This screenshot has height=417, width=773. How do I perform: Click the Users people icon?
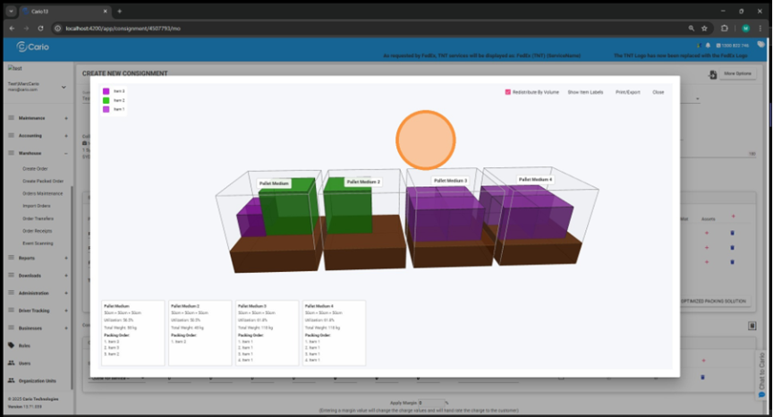[x=10, y=362]
